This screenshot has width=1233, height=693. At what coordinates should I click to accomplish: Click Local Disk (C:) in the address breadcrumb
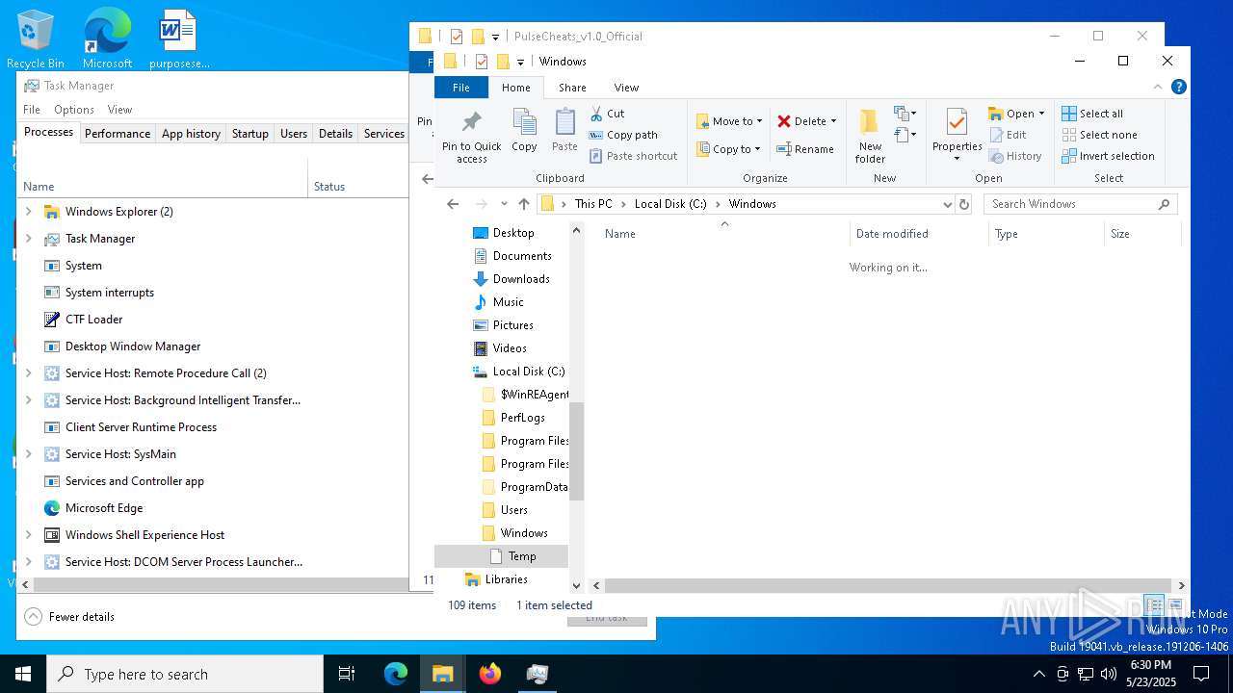click(x=670, y=204)
